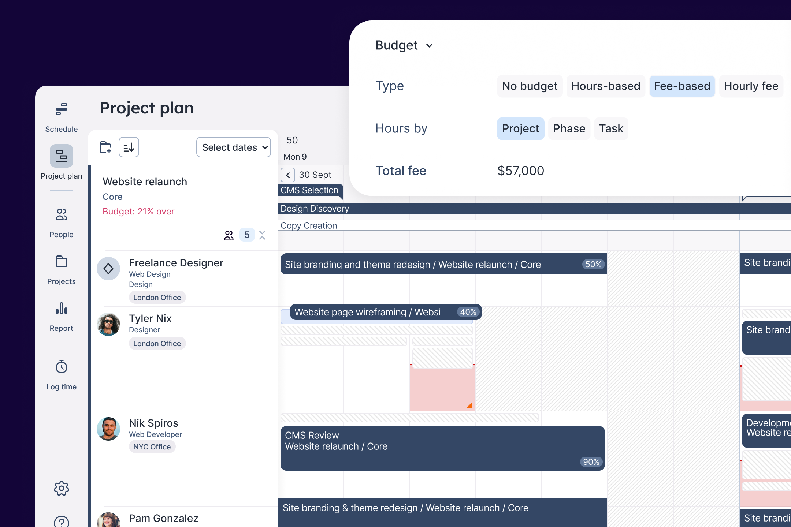
Task: Collapse the Website relaunch people list
Action: tap(262, 235)
